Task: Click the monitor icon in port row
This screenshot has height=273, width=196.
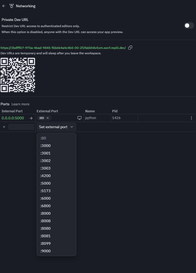Action: 80,118
